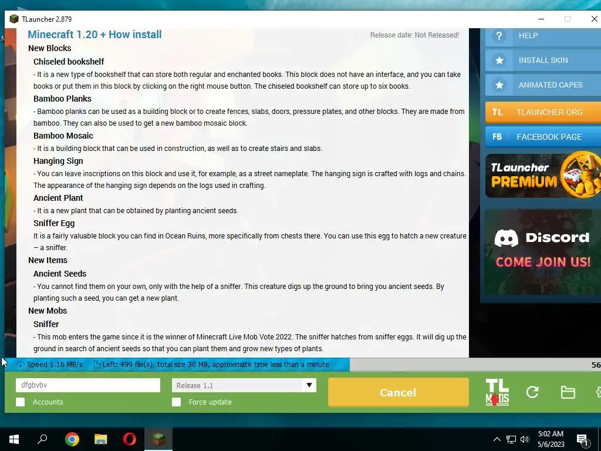Click the Discord Come Join Us banner
This screenshot has height=451, width=601.
pyautogui.click(x=543, y=252)
